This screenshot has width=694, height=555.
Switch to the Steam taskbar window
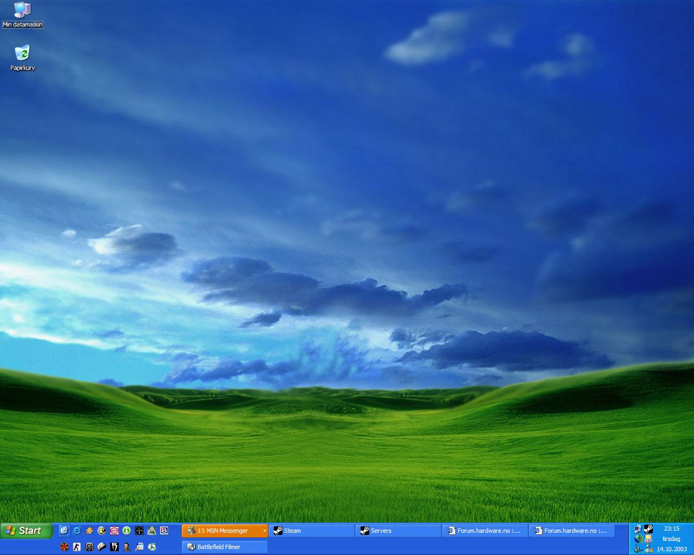[x=312, y=531]
